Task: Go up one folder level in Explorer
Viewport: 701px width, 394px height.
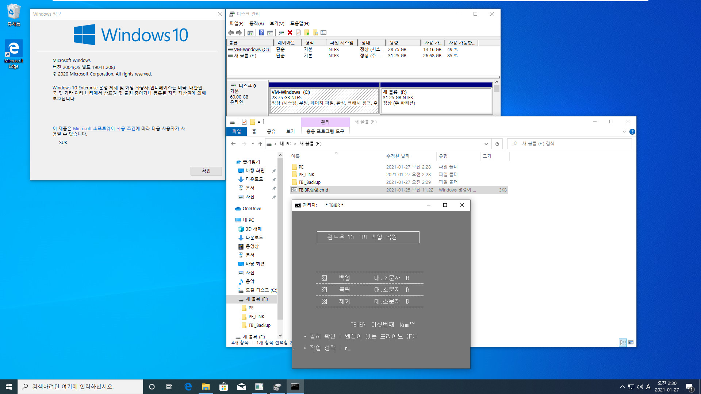Action: (x=260, y=144)
